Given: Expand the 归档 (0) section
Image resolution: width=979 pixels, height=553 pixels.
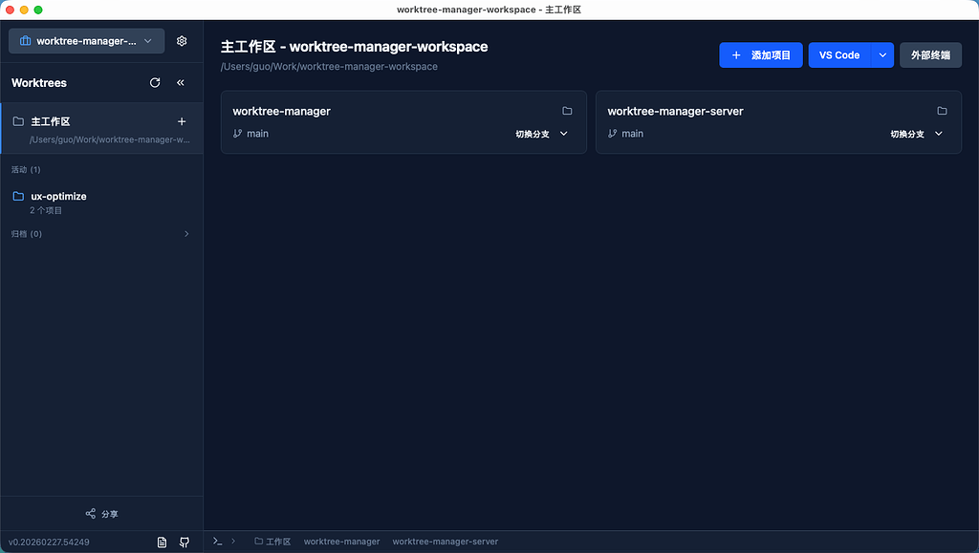Looking at the screenshot, I should [x=101, y=234].
